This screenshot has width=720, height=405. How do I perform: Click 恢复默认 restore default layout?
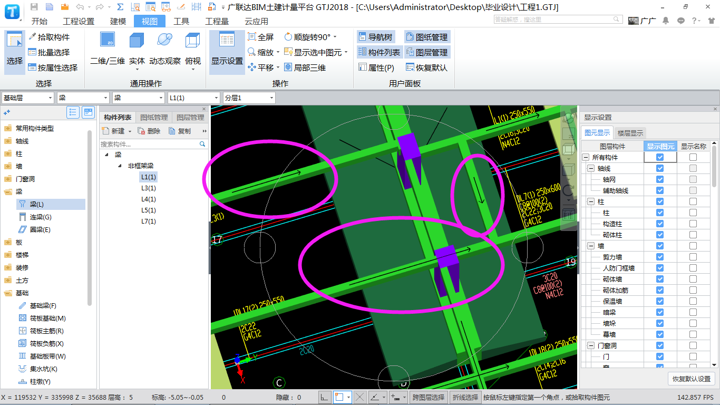coord(427,67)
